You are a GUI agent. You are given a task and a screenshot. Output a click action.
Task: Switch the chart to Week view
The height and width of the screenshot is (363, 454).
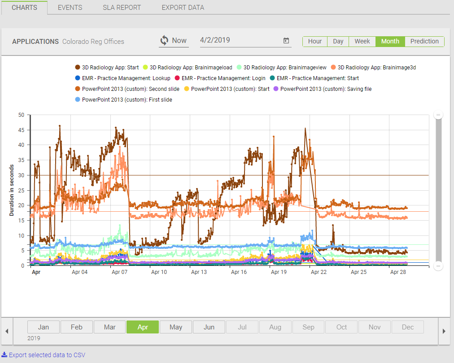coord(362,41)
